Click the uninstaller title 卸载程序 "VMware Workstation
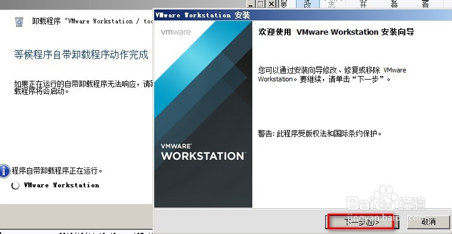Image resolution: width=452 pixels, height=234 pixels. (x=92, y=22)
